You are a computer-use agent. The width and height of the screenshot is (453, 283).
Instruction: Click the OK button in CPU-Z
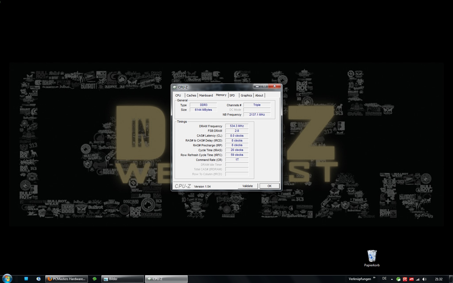269,186
